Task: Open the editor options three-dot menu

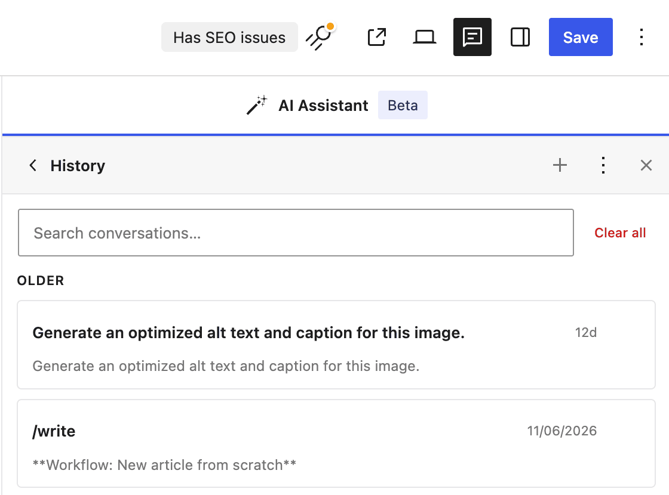Action: coord(642,37)
